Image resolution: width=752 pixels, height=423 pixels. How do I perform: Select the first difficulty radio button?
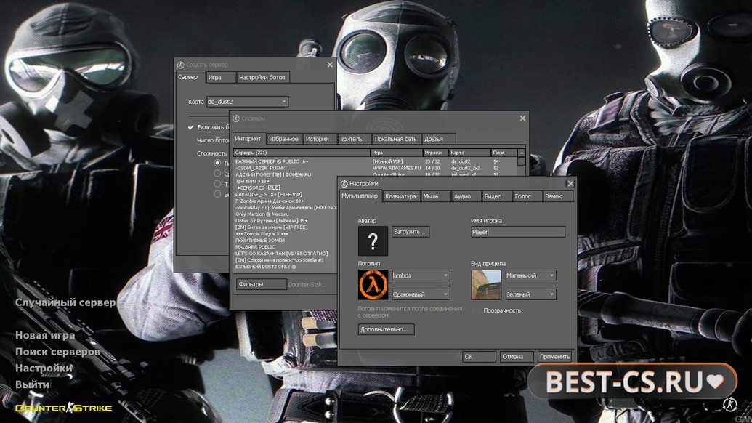pos(217,163)
